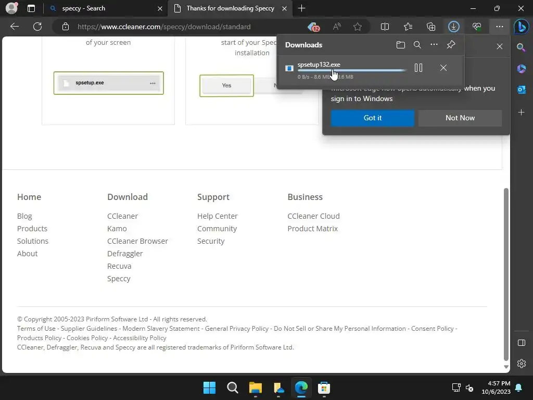Open the Solutions footer link
Viewport: 533px width, 400px height.
click(x=33, y=241)
